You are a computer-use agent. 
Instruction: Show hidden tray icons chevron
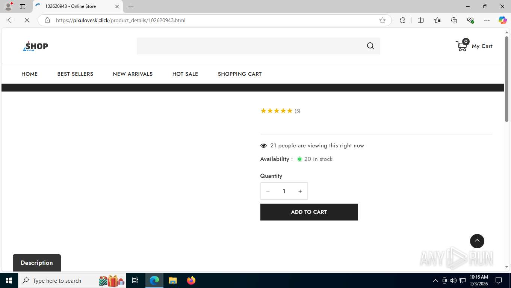[x=435, y=280]
